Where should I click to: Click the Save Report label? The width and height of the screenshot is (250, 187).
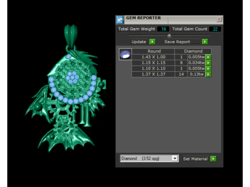pos(182,42)
